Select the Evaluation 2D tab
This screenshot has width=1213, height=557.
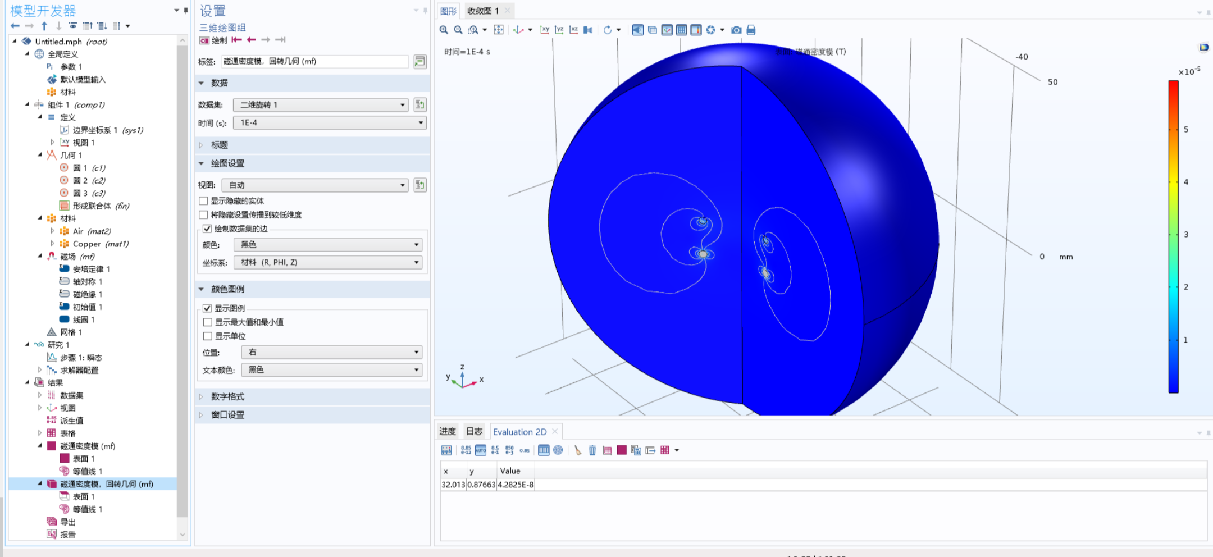(520, 431)
